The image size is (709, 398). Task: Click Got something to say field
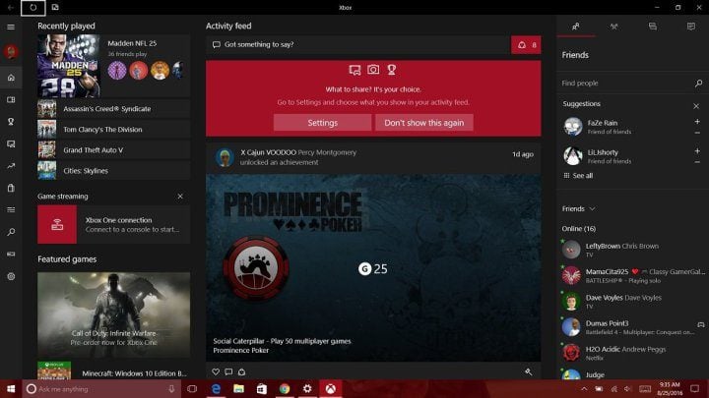(x=357, y=44)
